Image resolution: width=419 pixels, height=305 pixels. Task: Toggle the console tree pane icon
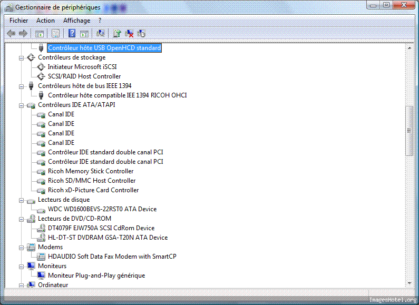point(40,34)
